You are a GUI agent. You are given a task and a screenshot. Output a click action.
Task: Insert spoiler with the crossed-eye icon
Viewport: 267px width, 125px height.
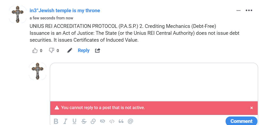click(x=102, y=121)
